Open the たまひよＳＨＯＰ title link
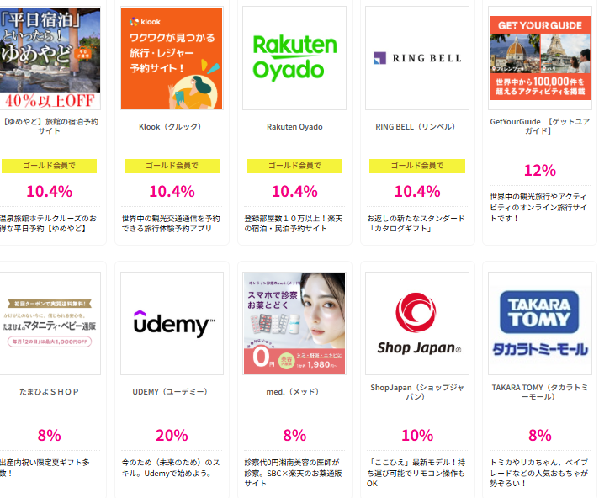 click(x=50, y=392)
